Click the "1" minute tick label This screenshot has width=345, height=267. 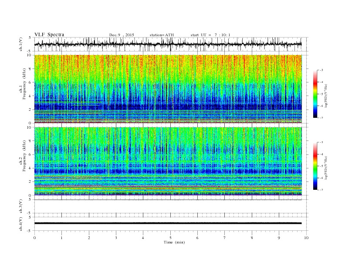61,238
